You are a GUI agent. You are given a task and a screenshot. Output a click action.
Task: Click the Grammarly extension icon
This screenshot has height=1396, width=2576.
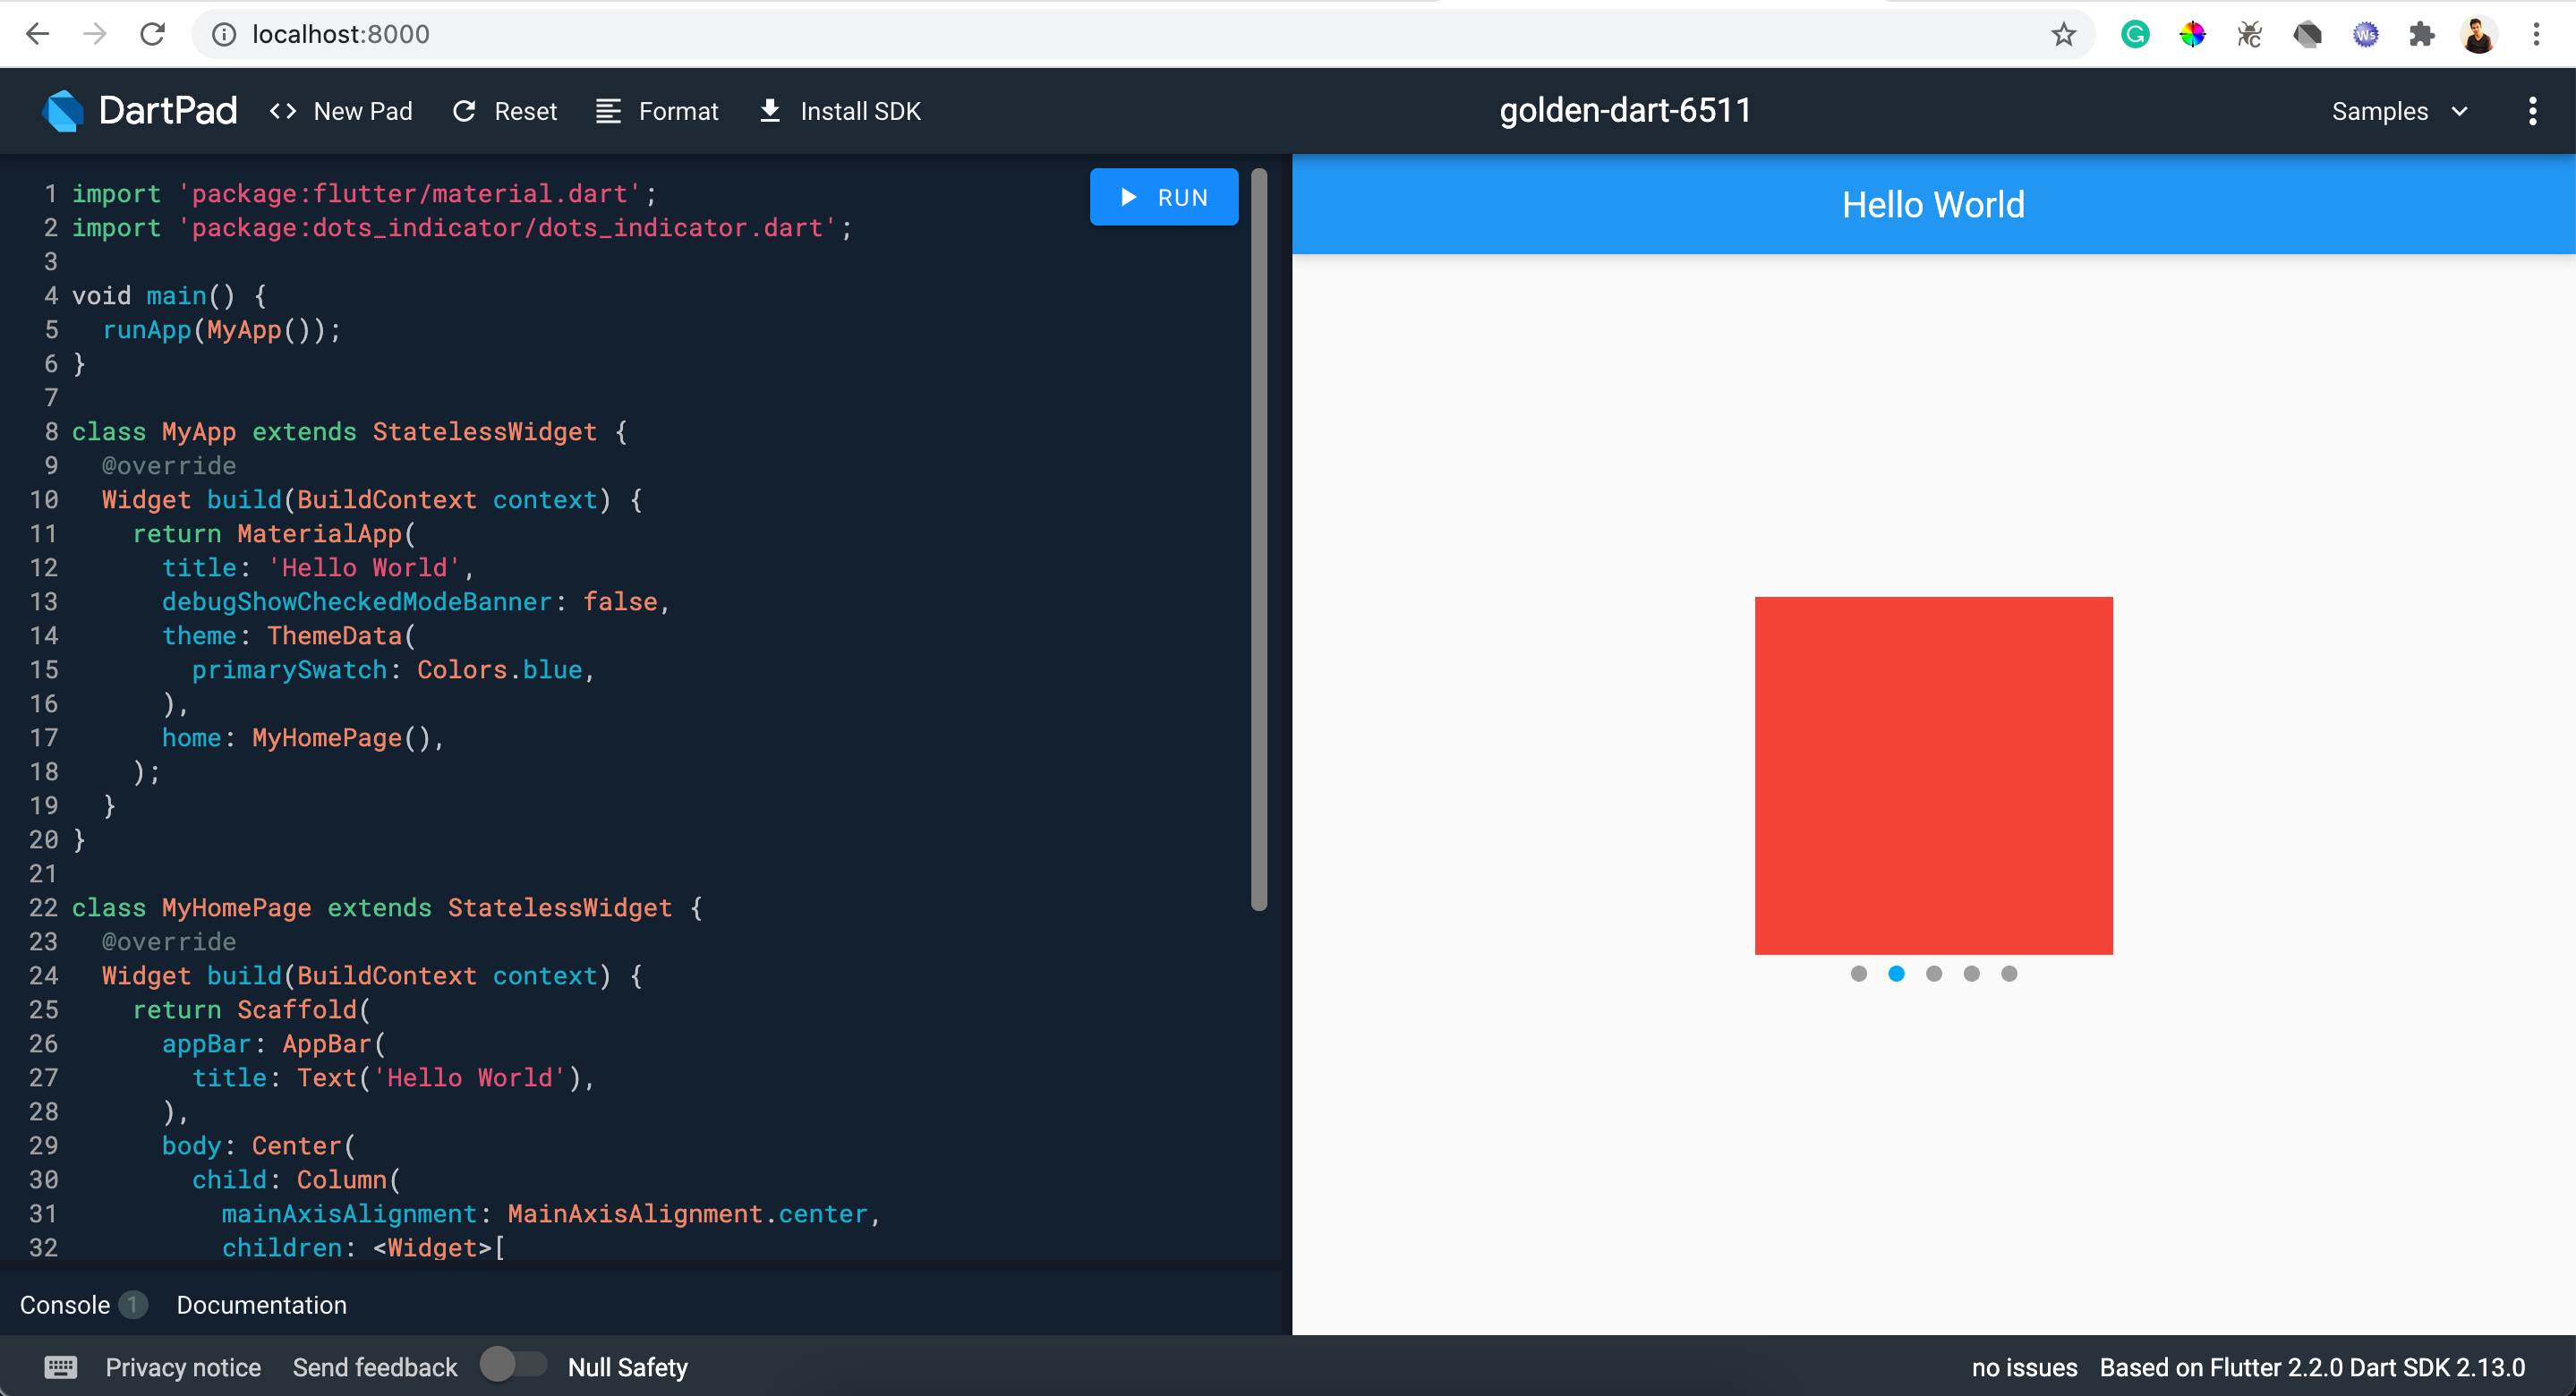(2135, 34)
